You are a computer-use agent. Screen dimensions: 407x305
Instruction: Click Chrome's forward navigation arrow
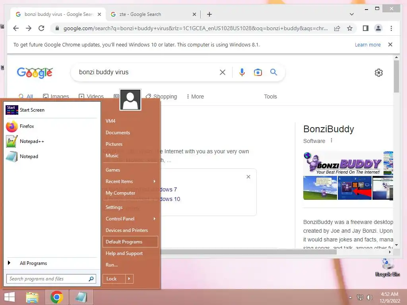pos(29,28)
